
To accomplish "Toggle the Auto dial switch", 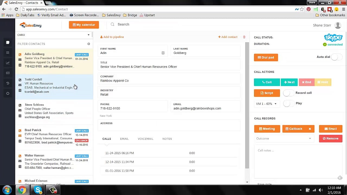I will click(x=336, y=57).
